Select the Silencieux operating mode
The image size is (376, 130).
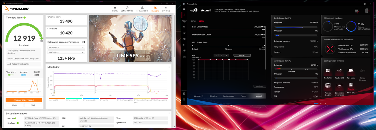(214, 96)
